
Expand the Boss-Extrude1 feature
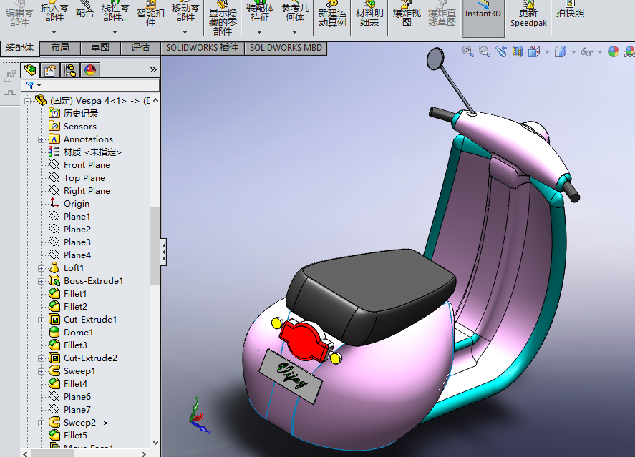pos(42,281)
